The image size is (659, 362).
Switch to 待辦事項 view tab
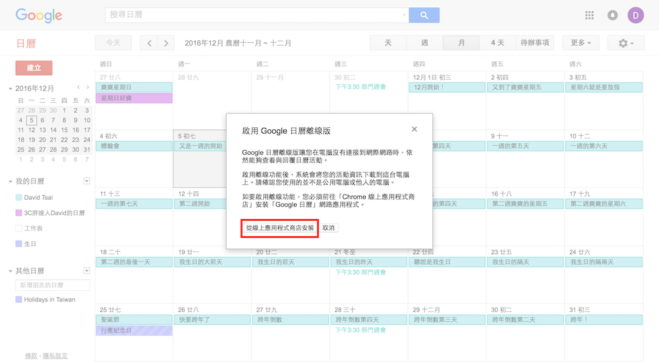pyautogui.click(x=536, y=43)
